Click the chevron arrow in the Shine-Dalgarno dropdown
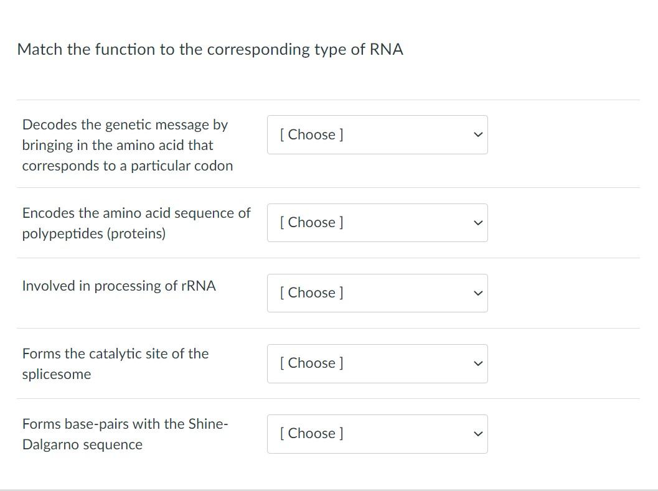The height and width of the screenshot is (491, 658). click(477, 434)
